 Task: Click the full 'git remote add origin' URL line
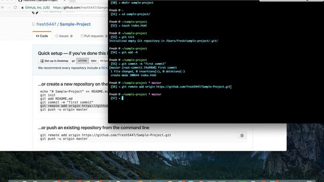[106, 135]
